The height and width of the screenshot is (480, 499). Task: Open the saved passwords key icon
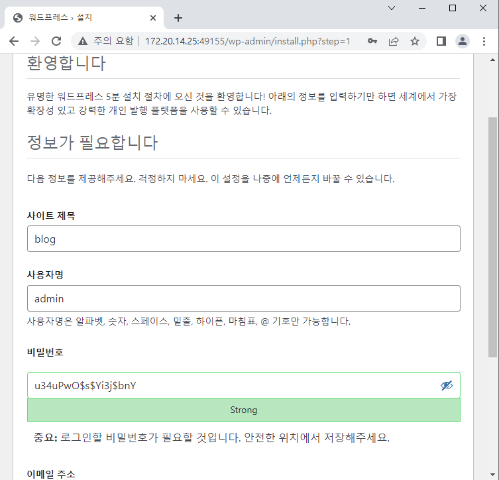coord(372,41)
